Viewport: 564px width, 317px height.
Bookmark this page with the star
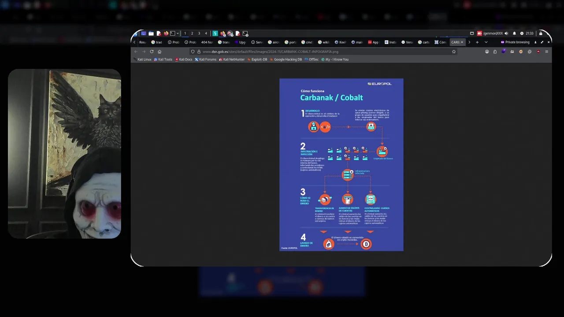coord(454,52)
